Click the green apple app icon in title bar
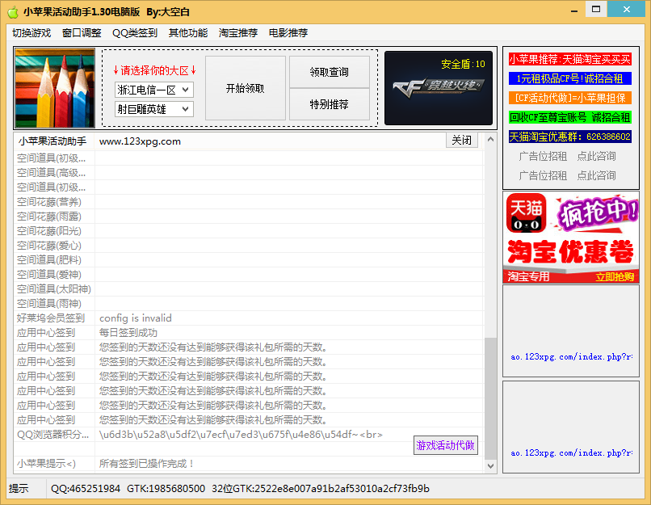Viewport: 651px width, 505px height. [x=13, y=12]
